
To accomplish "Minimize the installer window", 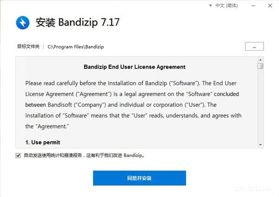I will (x=253, y=6).
